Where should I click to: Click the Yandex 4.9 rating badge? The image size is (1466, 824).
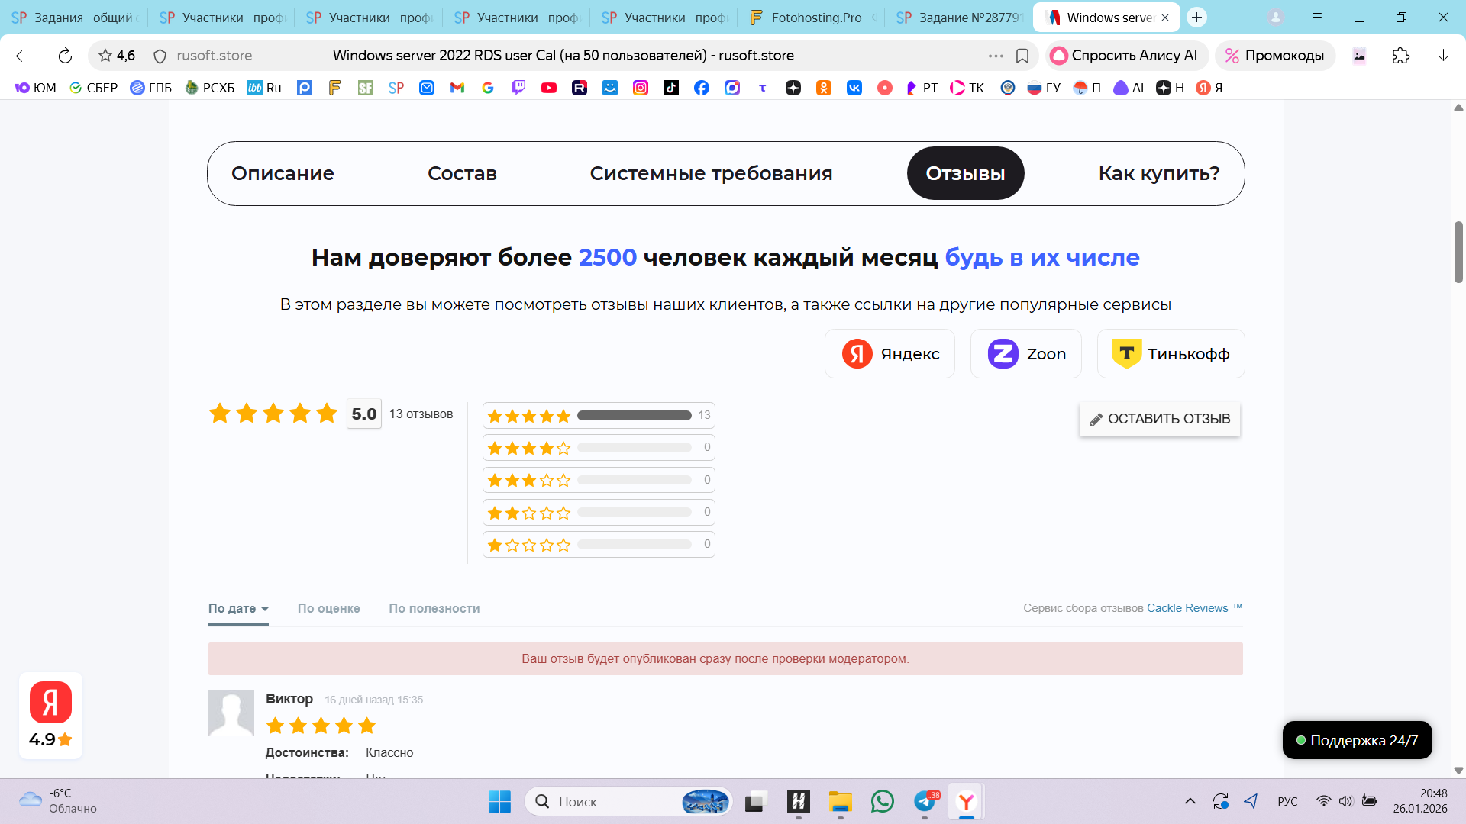[x=50, y=715]
